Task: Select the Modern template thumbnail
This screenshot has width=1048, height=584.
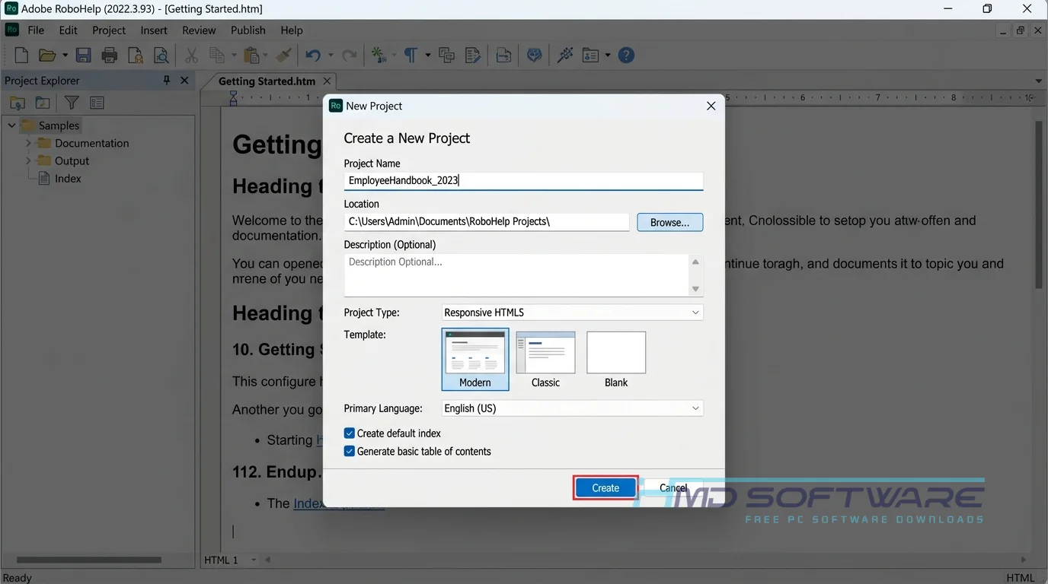Action: (x=475, y=359)
